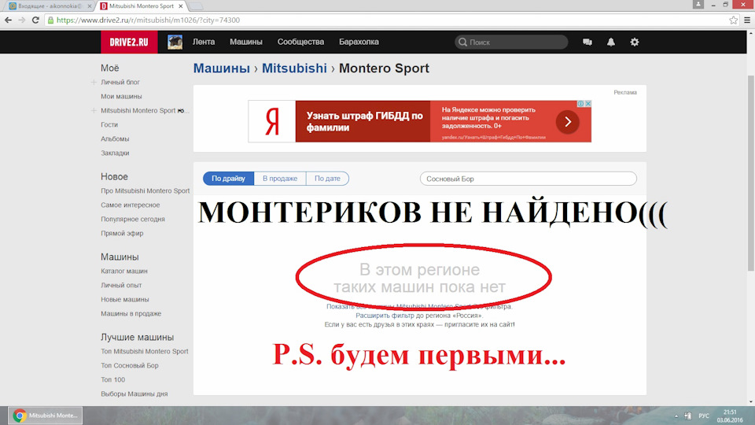755x425 pixels.
Task: Open Прямой эфир sidebar link
Action: pyautogui.click(x=123, y=233)
